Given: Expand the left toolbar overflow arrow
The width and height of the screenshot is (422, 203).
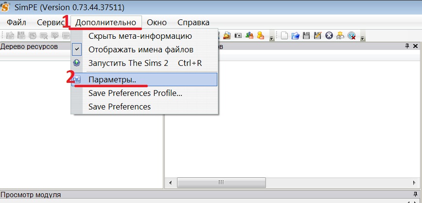Looking at the screenshot, I should [271, 38].
